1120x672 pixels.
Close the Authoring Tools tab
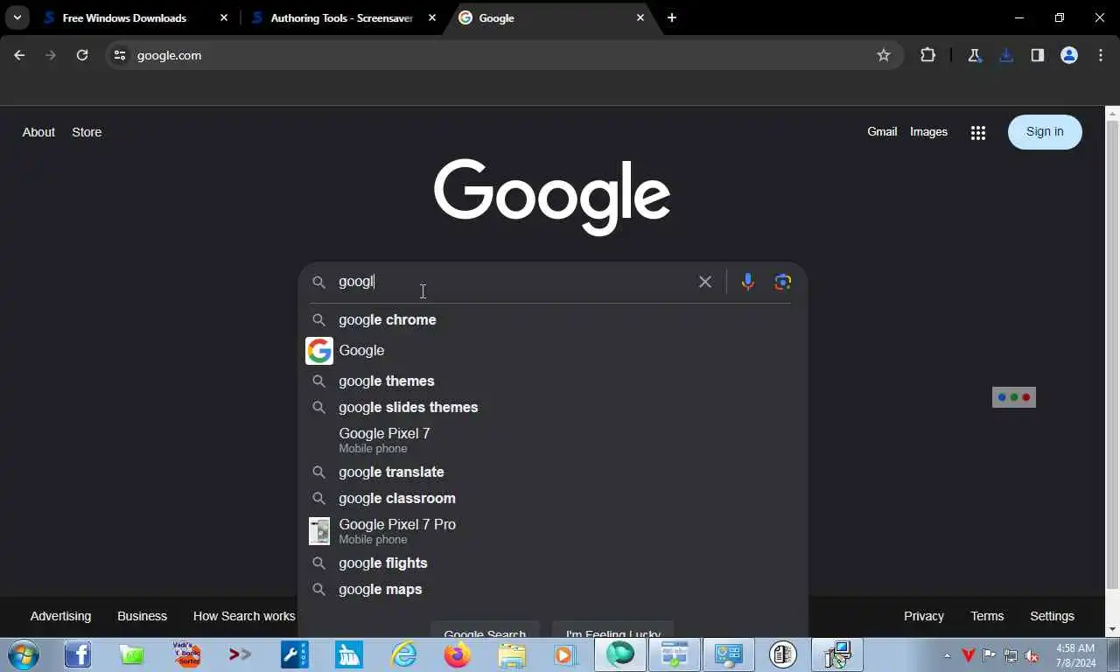point(432,17)
